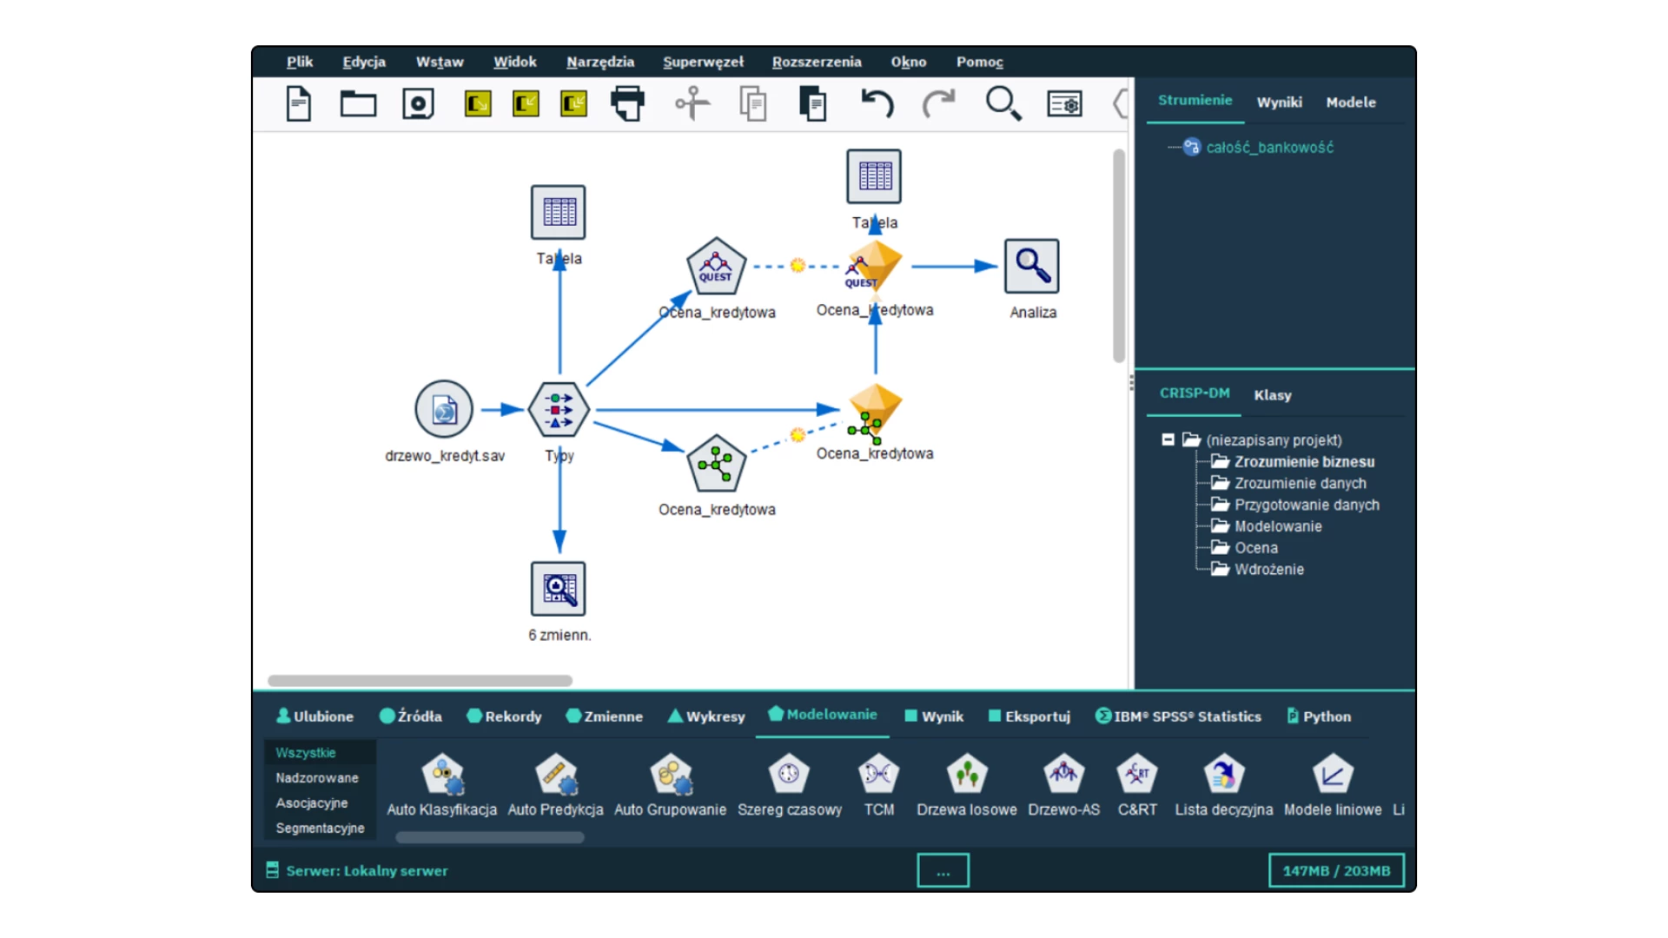Click the Drzewa losowe palette icon
Image resolution: width=1668 pixels, height=938 pixels.
pos(966,775)
